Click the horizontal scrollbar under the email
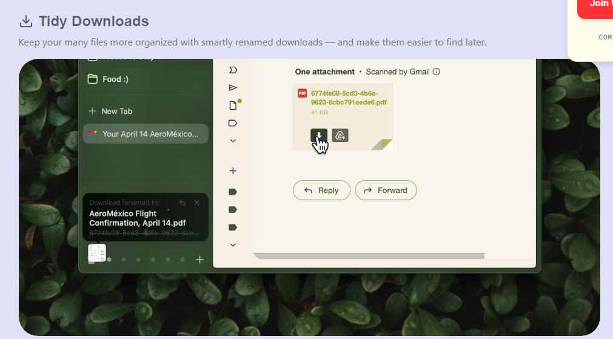The height and width of the screenshot is (339, 613). tap(369, 256)
